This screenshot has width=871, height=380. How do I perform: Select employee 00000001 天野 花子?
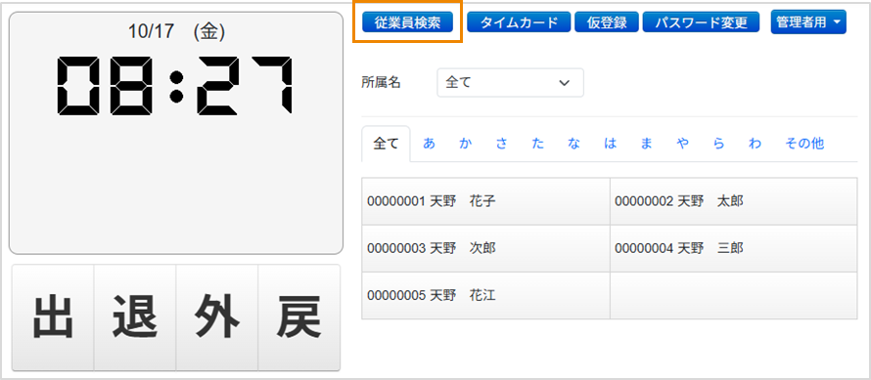coord(485,201)
